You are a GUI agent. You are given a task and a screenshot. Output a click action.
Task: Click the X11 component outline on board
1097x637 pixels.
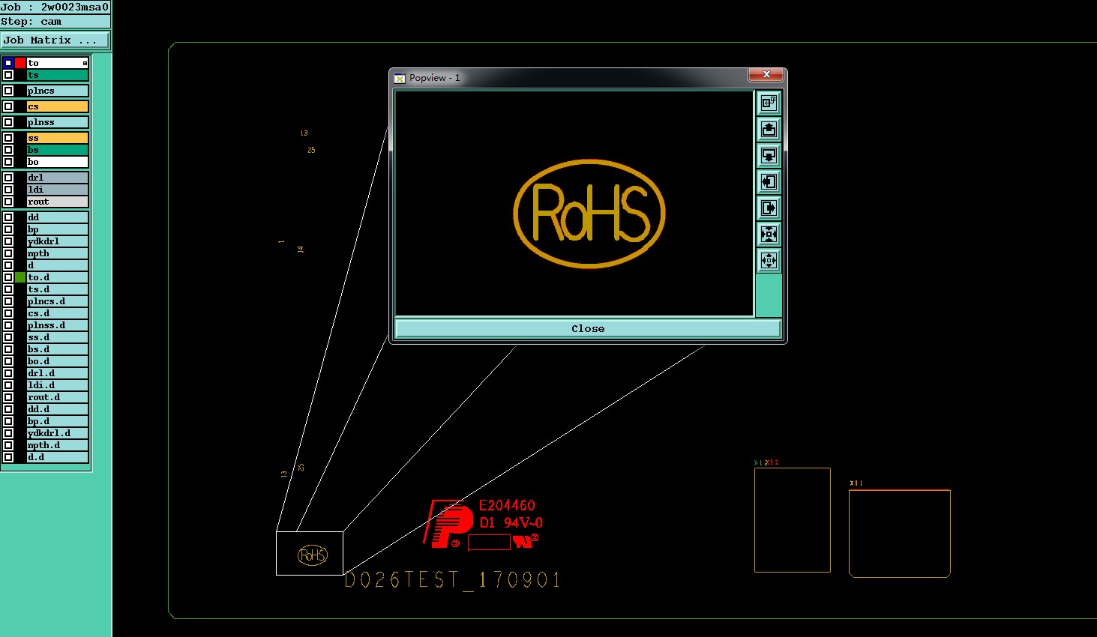pos(900,533)
